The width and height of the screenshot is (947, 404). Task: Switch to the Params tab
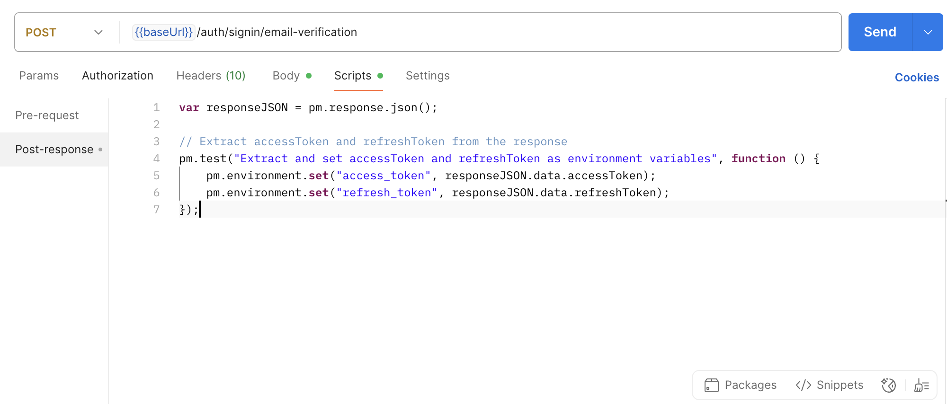pos(39,76)
